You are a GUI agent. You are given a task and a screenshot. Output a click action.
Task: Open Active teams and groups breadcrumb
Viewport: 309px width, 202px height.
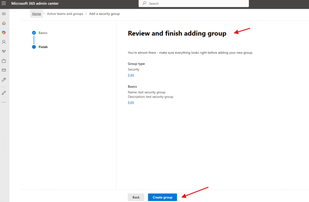click(65, 14)
